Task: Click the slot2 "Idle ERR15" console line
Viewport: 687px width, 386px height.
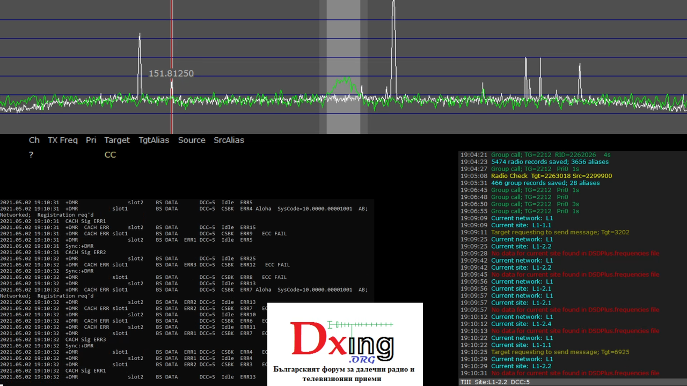Action: point(128,227)
